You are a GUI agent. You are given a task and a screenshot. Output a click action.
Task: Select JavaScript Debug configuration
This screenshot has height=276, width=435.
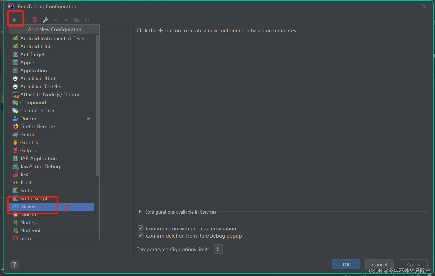coord(52,166)
